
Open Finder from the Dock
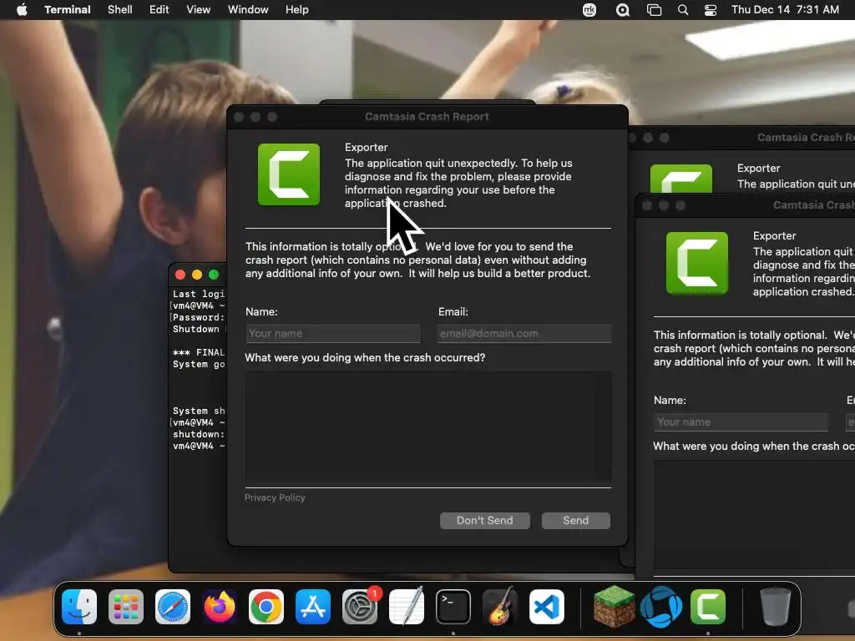coord(79,607)
